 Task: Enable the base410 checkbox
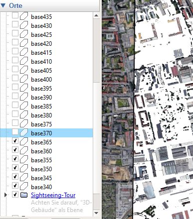click(x=15, y=60)
